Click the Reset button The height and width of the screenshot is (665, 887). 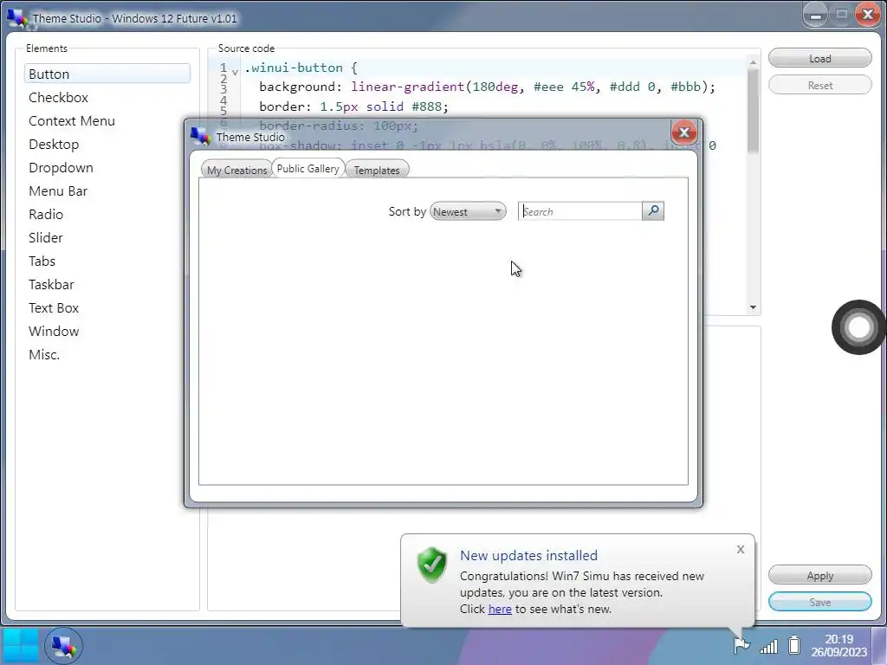pos(819,86)
